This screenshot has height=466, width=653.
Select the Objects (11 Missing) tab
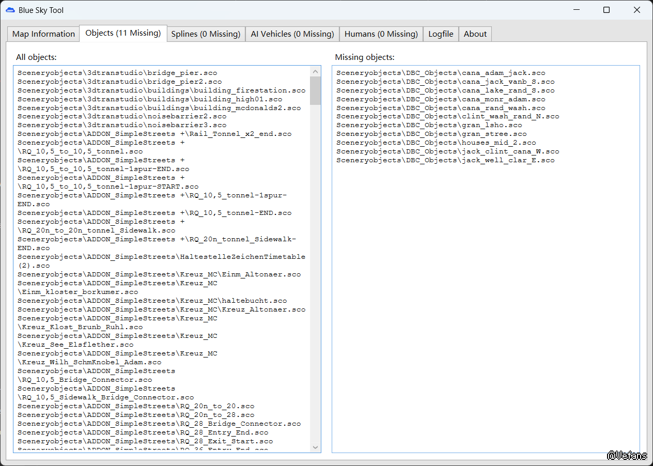pyautogui.click(x=123, y=33)
